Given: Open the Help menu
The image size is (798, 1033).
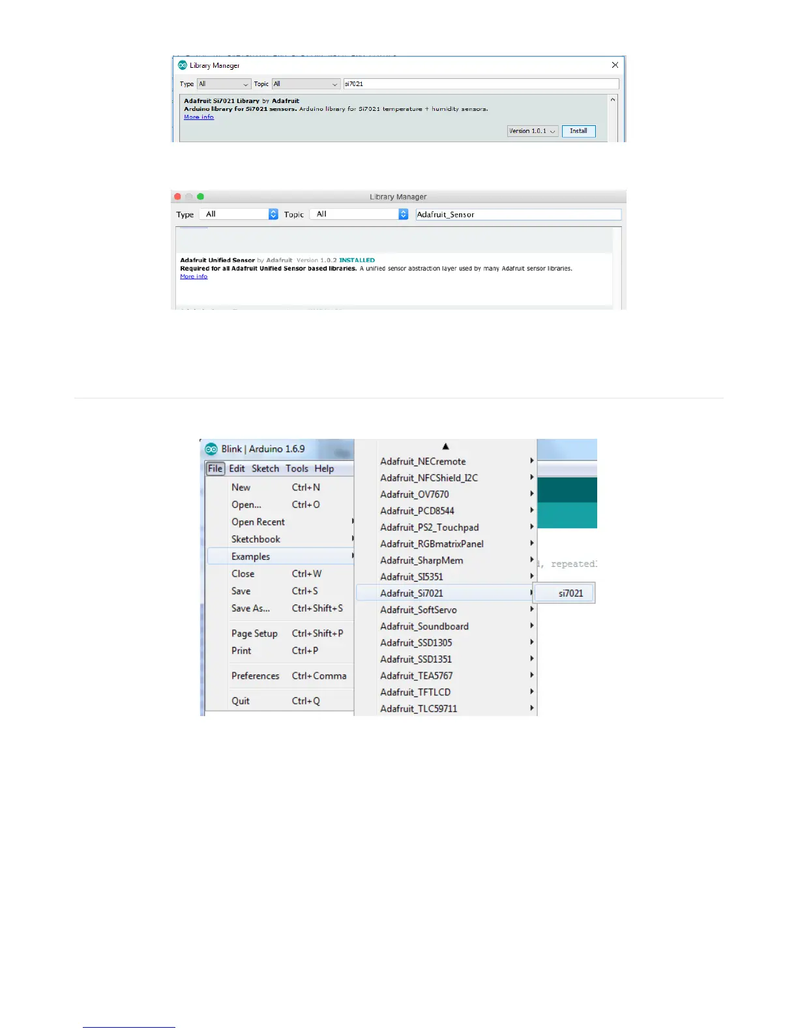Looking at the screenshot, I should 324,468.
